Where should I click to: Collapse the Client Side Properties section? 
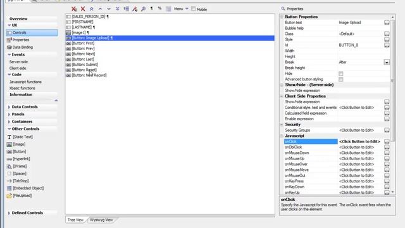pyautogui.click(x=282, y=96)
